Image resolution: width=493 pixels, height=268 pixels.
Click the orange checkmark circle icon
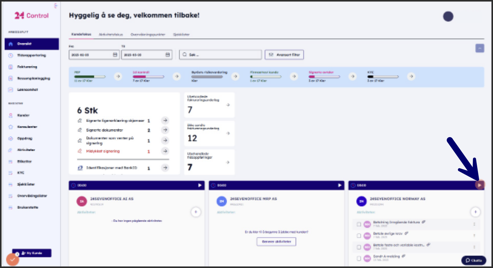tap(12, 260)
